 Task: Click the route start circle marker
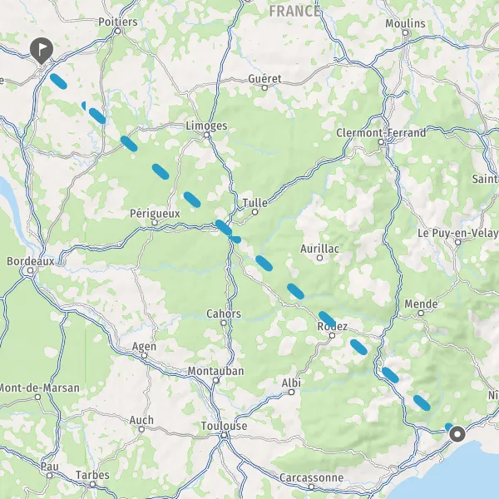tap(457, 434)
